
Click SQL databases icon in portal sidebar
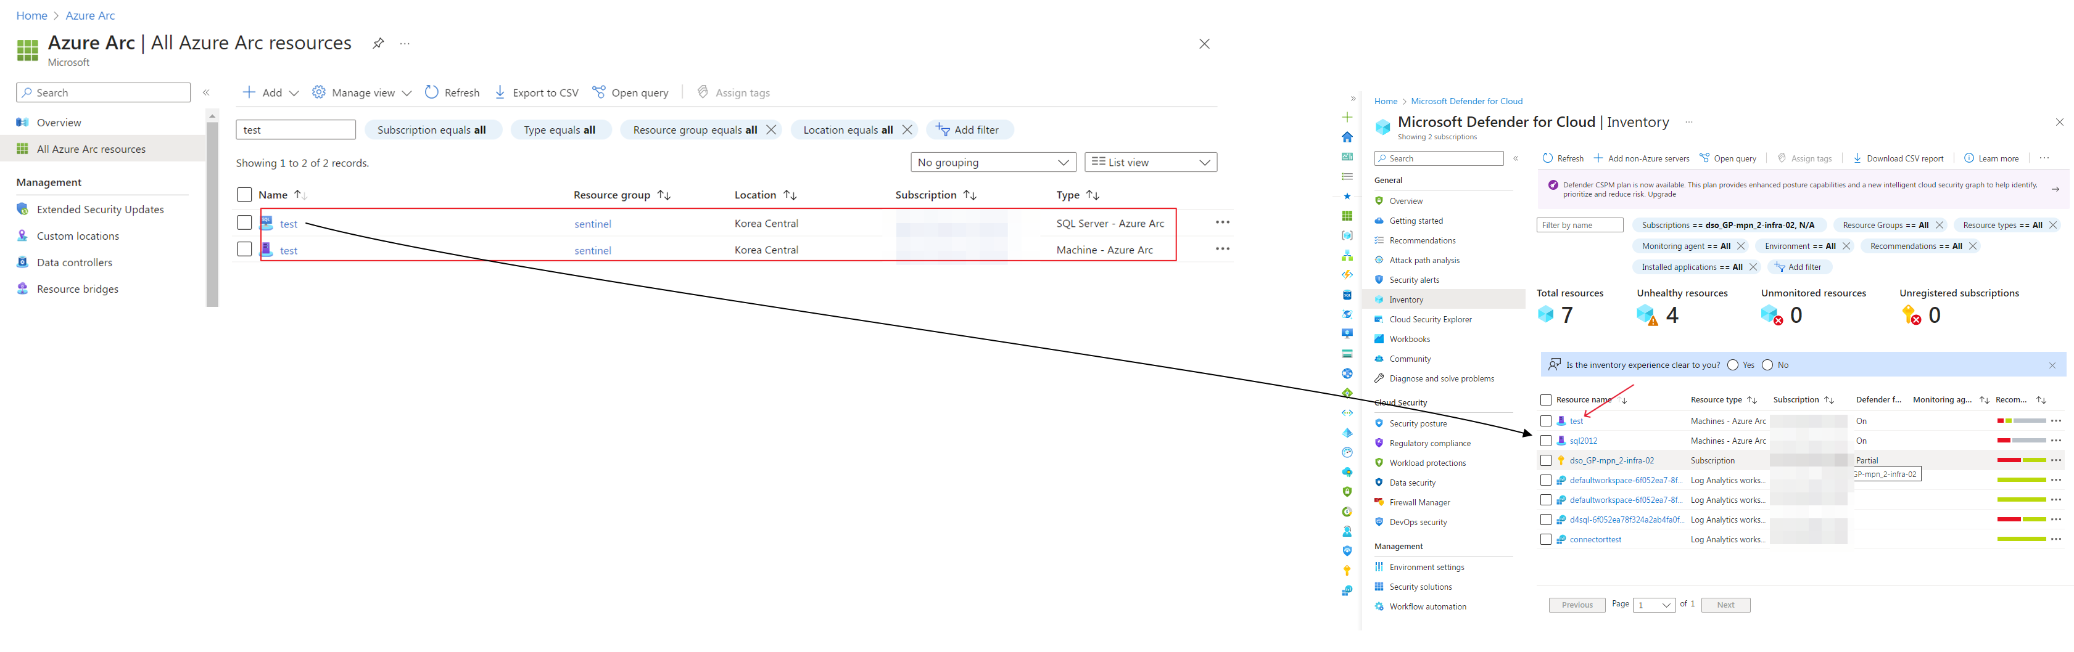click(1347, 295)
